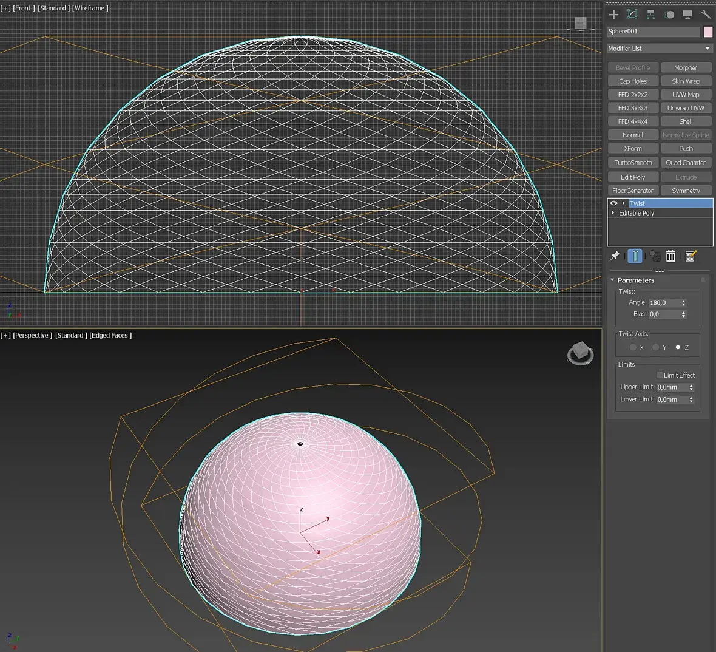Select X as the Twist Axis
This screenshot has width=716, height=652.
tap(633, 347)
